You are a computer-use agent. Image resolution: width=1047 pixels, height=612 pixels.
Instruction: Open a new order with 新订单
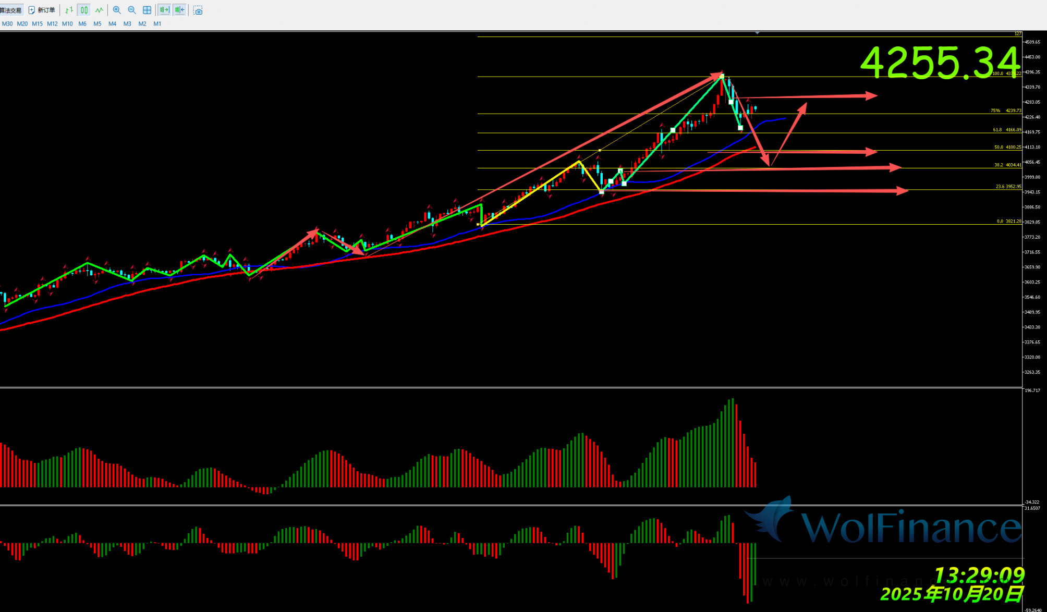click(x=42, y=10)
